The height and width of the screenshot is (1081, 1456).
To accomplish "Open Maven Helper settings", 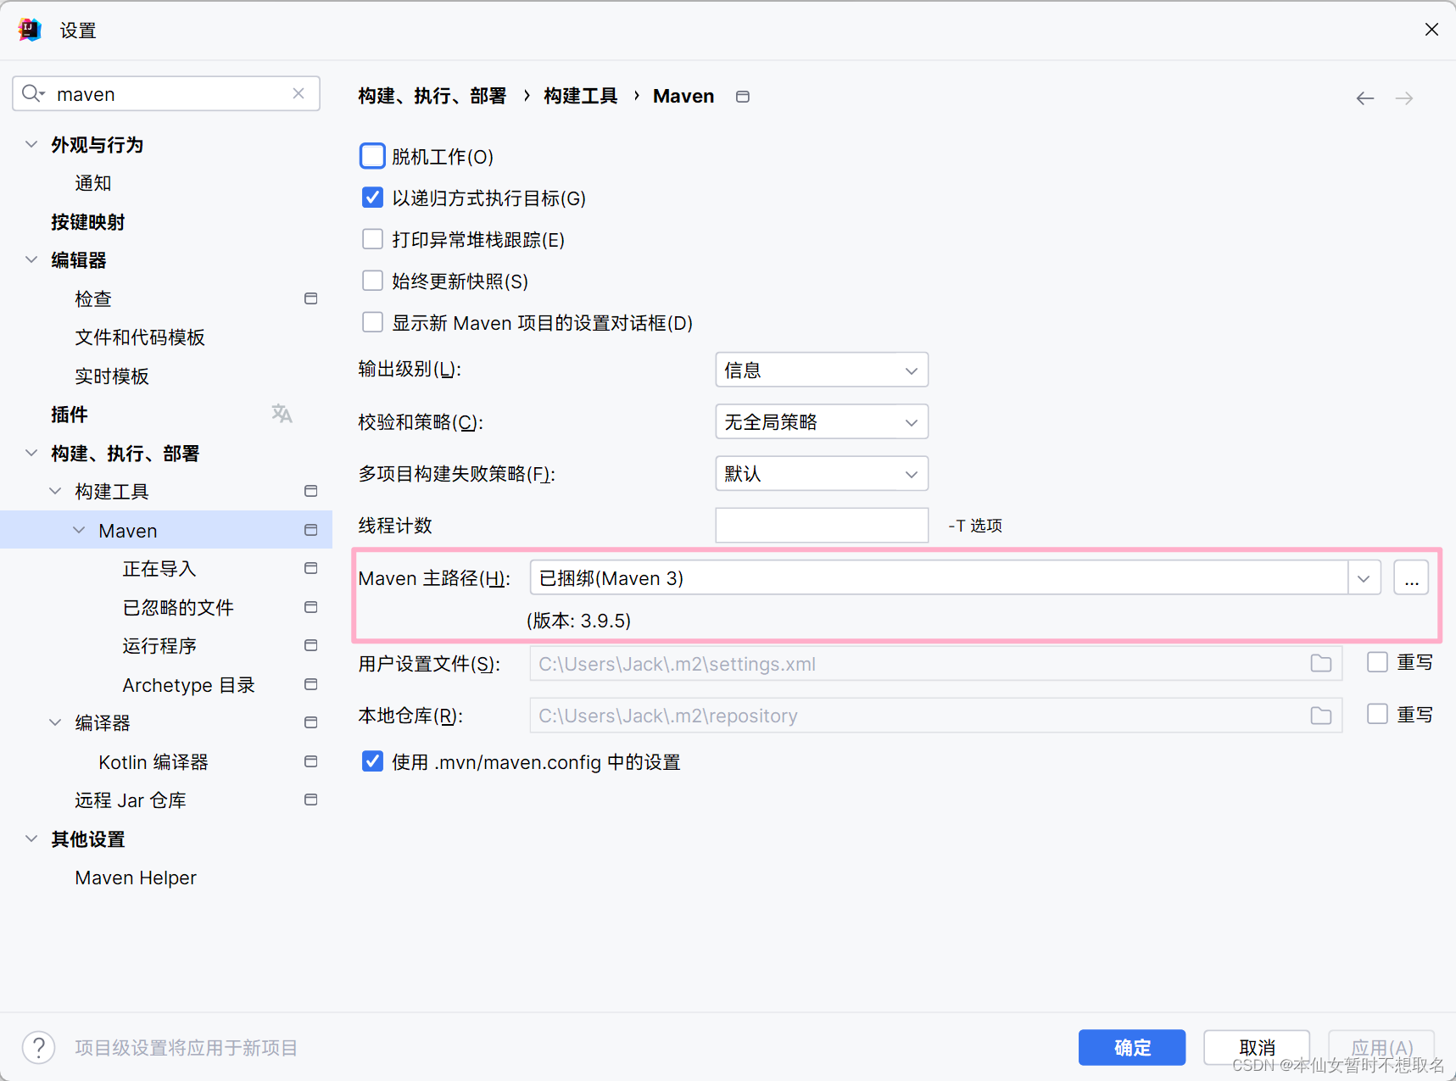I will click(136, 878).
